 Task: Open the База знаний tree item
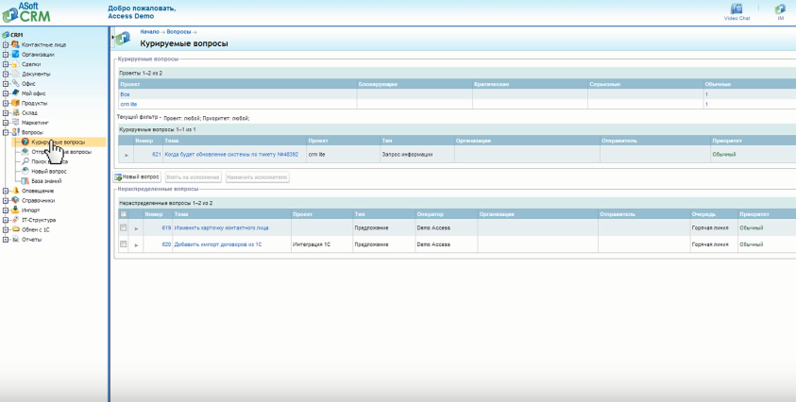coord(45,181)
